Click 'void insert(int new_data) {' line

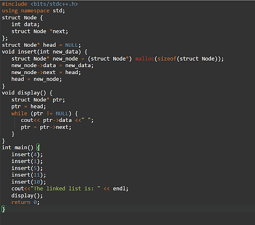(x=44, y=52)
